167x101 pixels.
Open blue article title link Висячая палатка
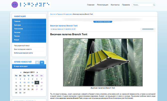coord(64,26)
